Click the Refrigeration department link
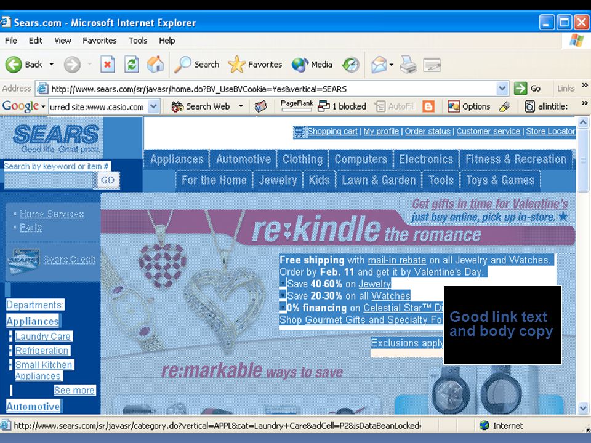 (x=42, y=351)
